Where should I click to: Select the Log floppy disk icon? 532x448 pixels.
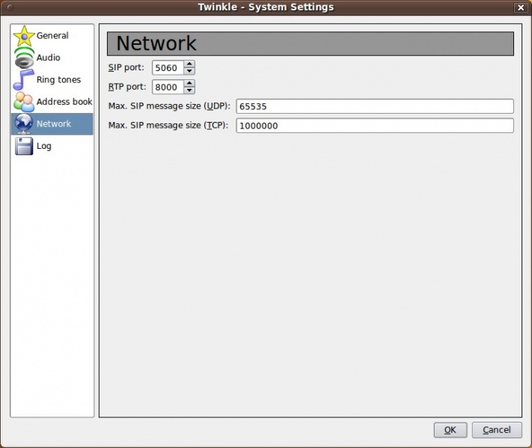click(24, 146)
